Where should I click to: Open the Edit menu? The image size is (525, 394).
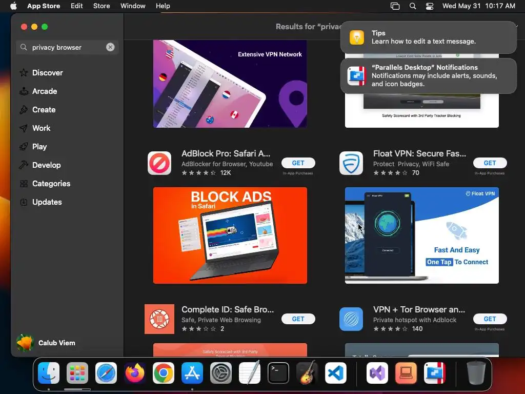pyautogui.click(x=77, y=6)
